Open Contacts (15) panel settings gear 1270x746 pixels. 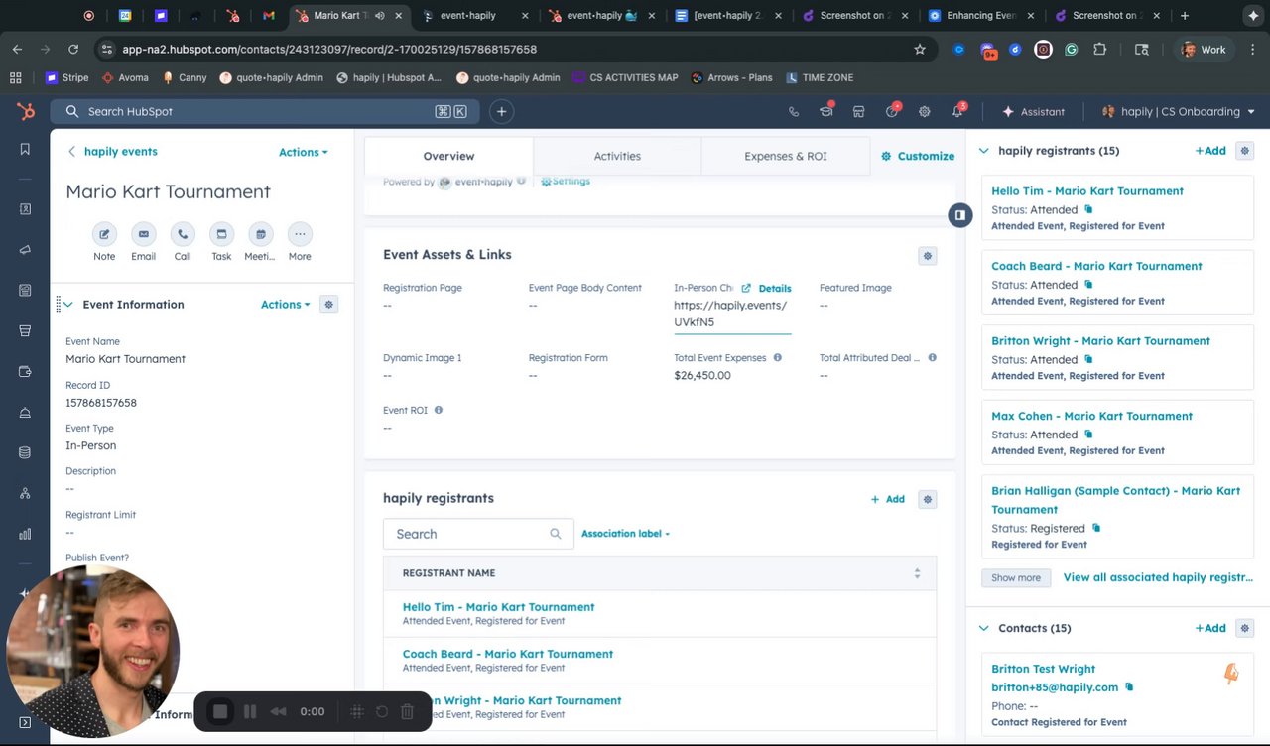(1245, 628)
